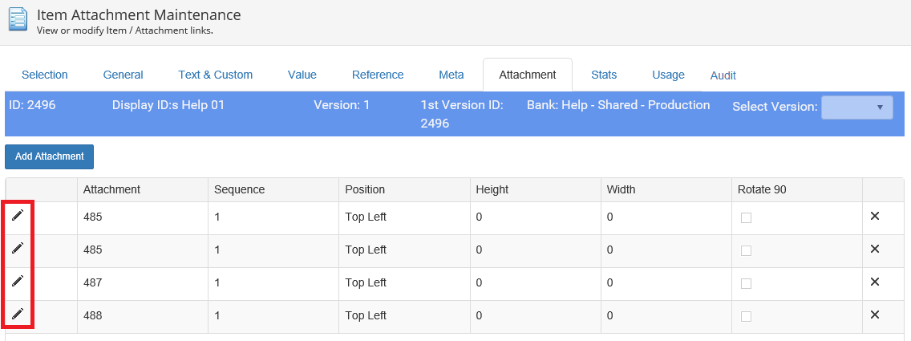911x341 pixels.
Task: Check Rotate 90 in the first row
Action: point(746,217)
